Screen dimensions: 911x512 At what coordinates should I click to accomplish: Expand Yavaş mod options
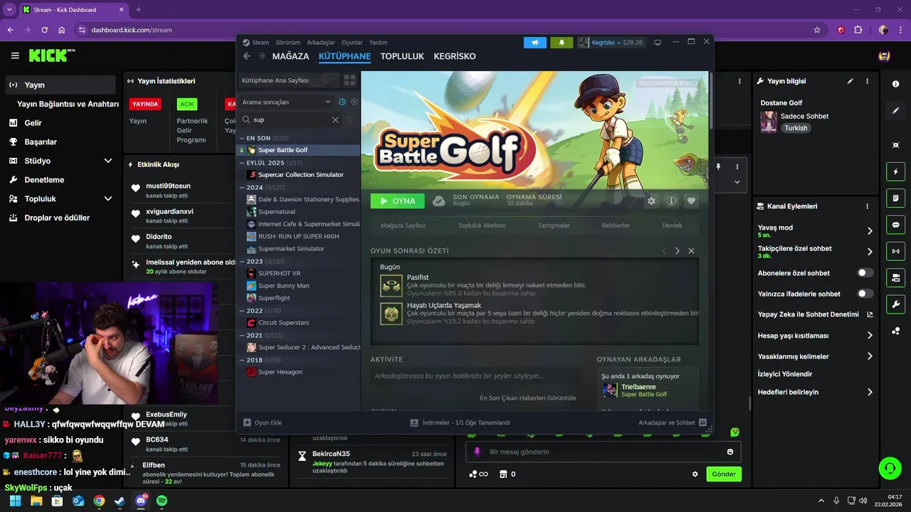[870, 231]
